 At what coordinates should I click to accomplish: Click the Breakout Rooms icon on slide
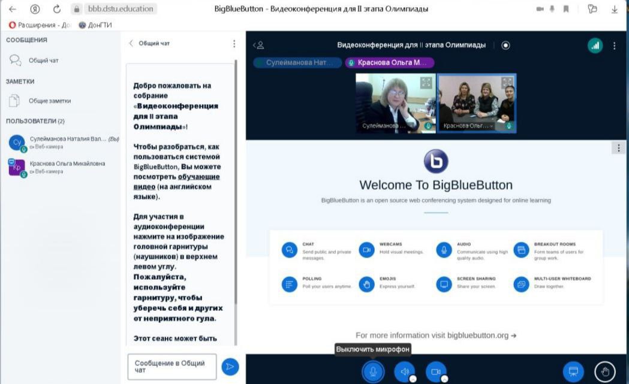click(x=521, y=250)
